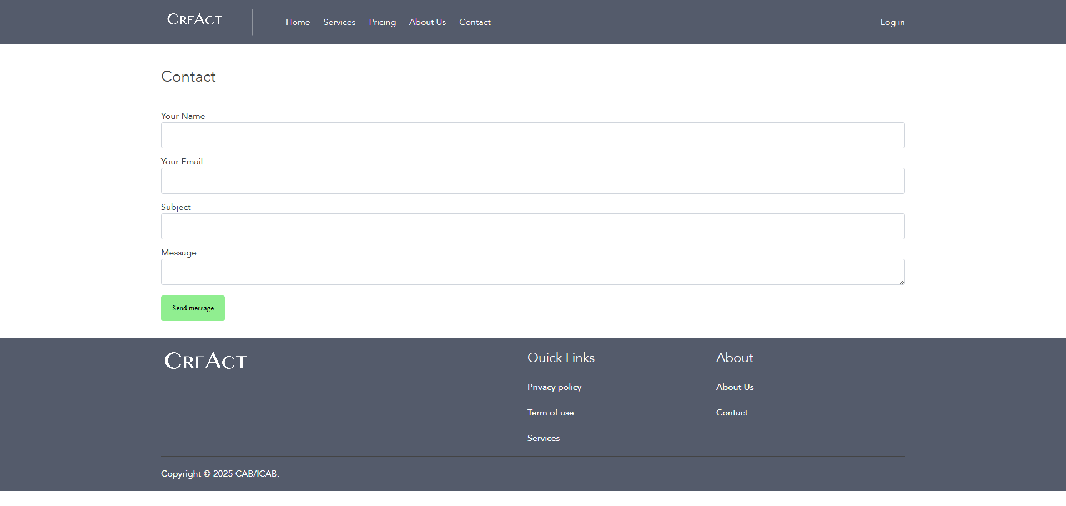The width and height of the screenshot is (1066, 506).
Task: Select About Us in the top navigation
Action: point(427,22)
